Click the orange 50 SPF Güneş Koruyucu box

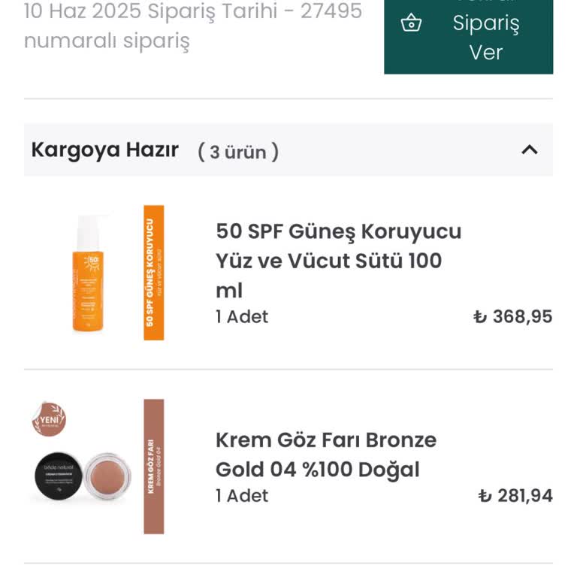(153, 273)
